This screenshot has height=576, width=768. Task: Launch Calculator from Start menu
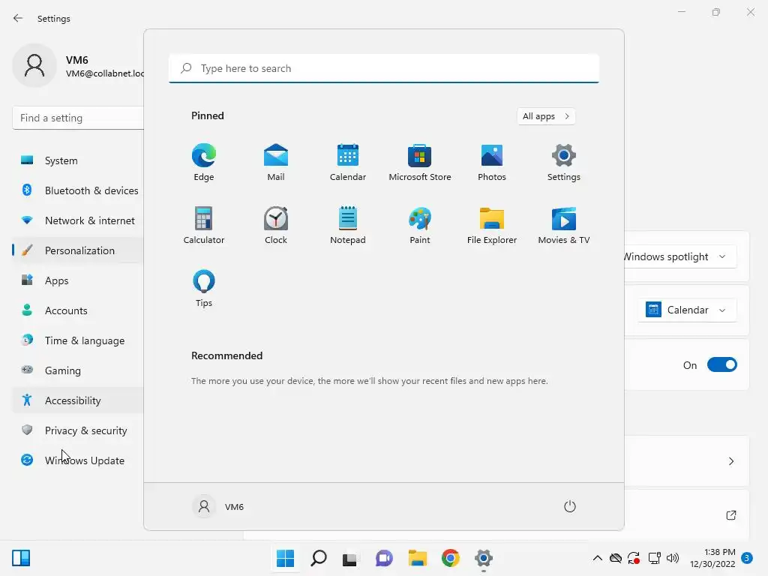tap(204, 225)
